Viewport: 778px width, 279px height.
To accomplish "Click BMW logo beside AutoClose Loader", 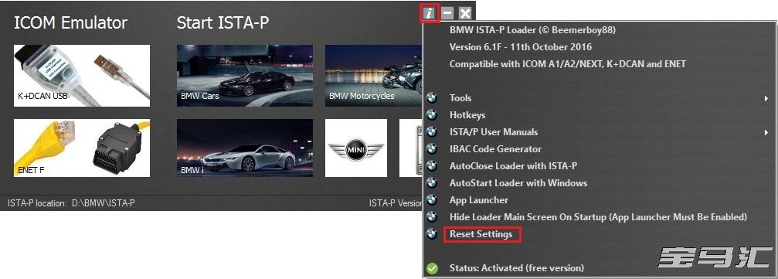I will coord(432,166).
